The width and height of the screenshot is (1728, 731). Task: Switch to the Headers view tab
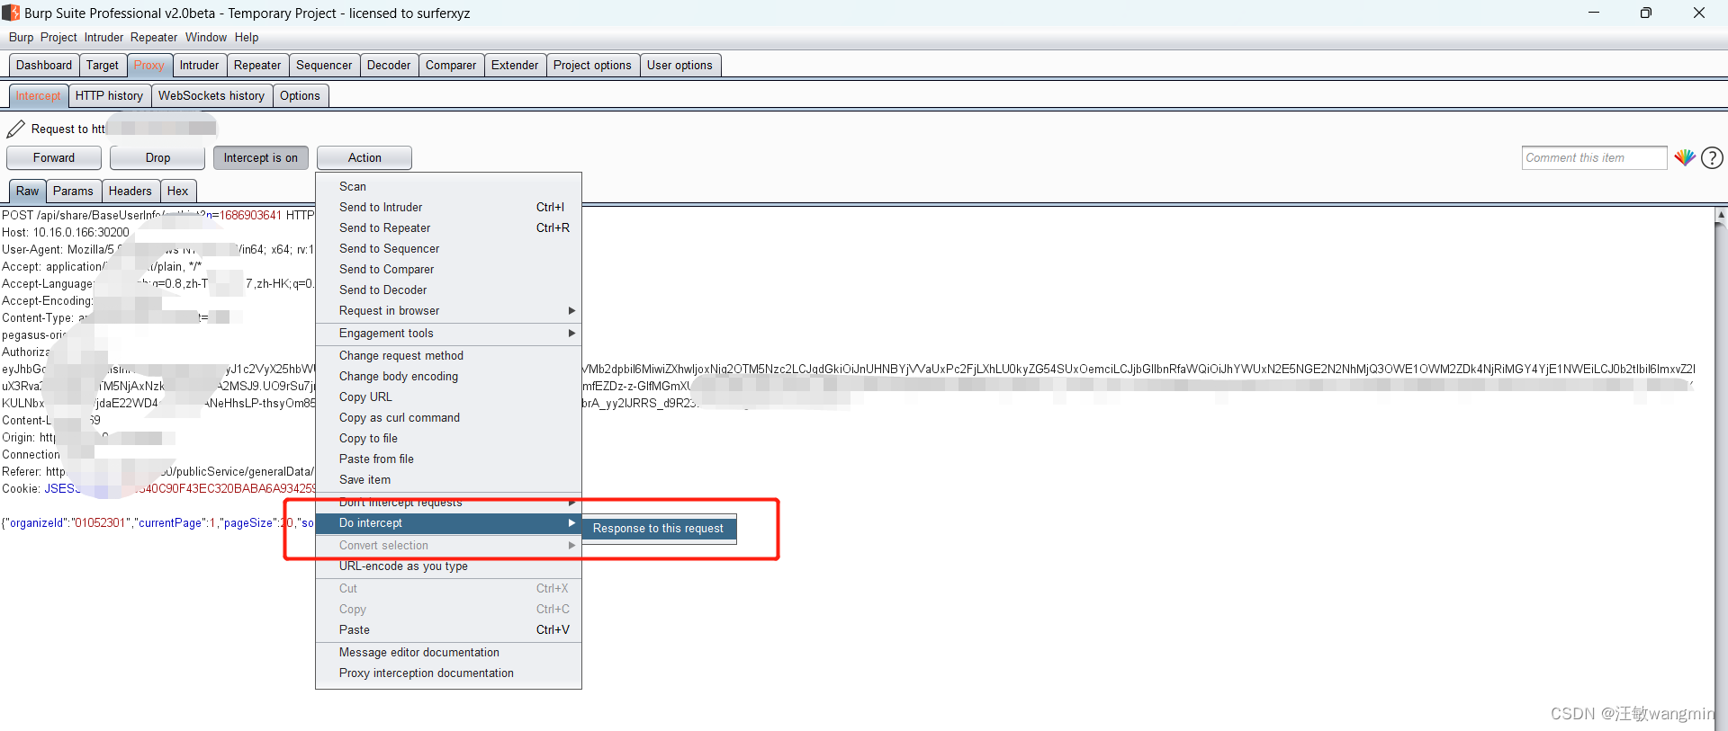click(130, 191)
